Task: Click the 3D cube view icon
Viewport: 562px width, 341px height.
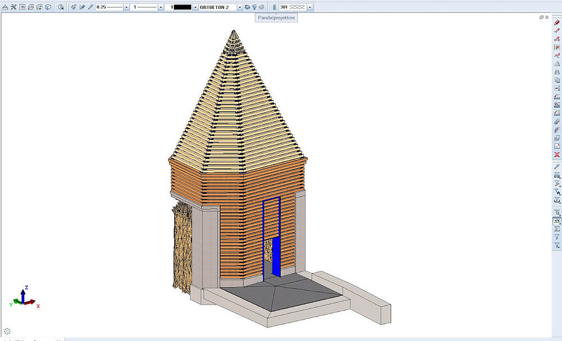Action: pyautogui.click(x=48, y=7)
